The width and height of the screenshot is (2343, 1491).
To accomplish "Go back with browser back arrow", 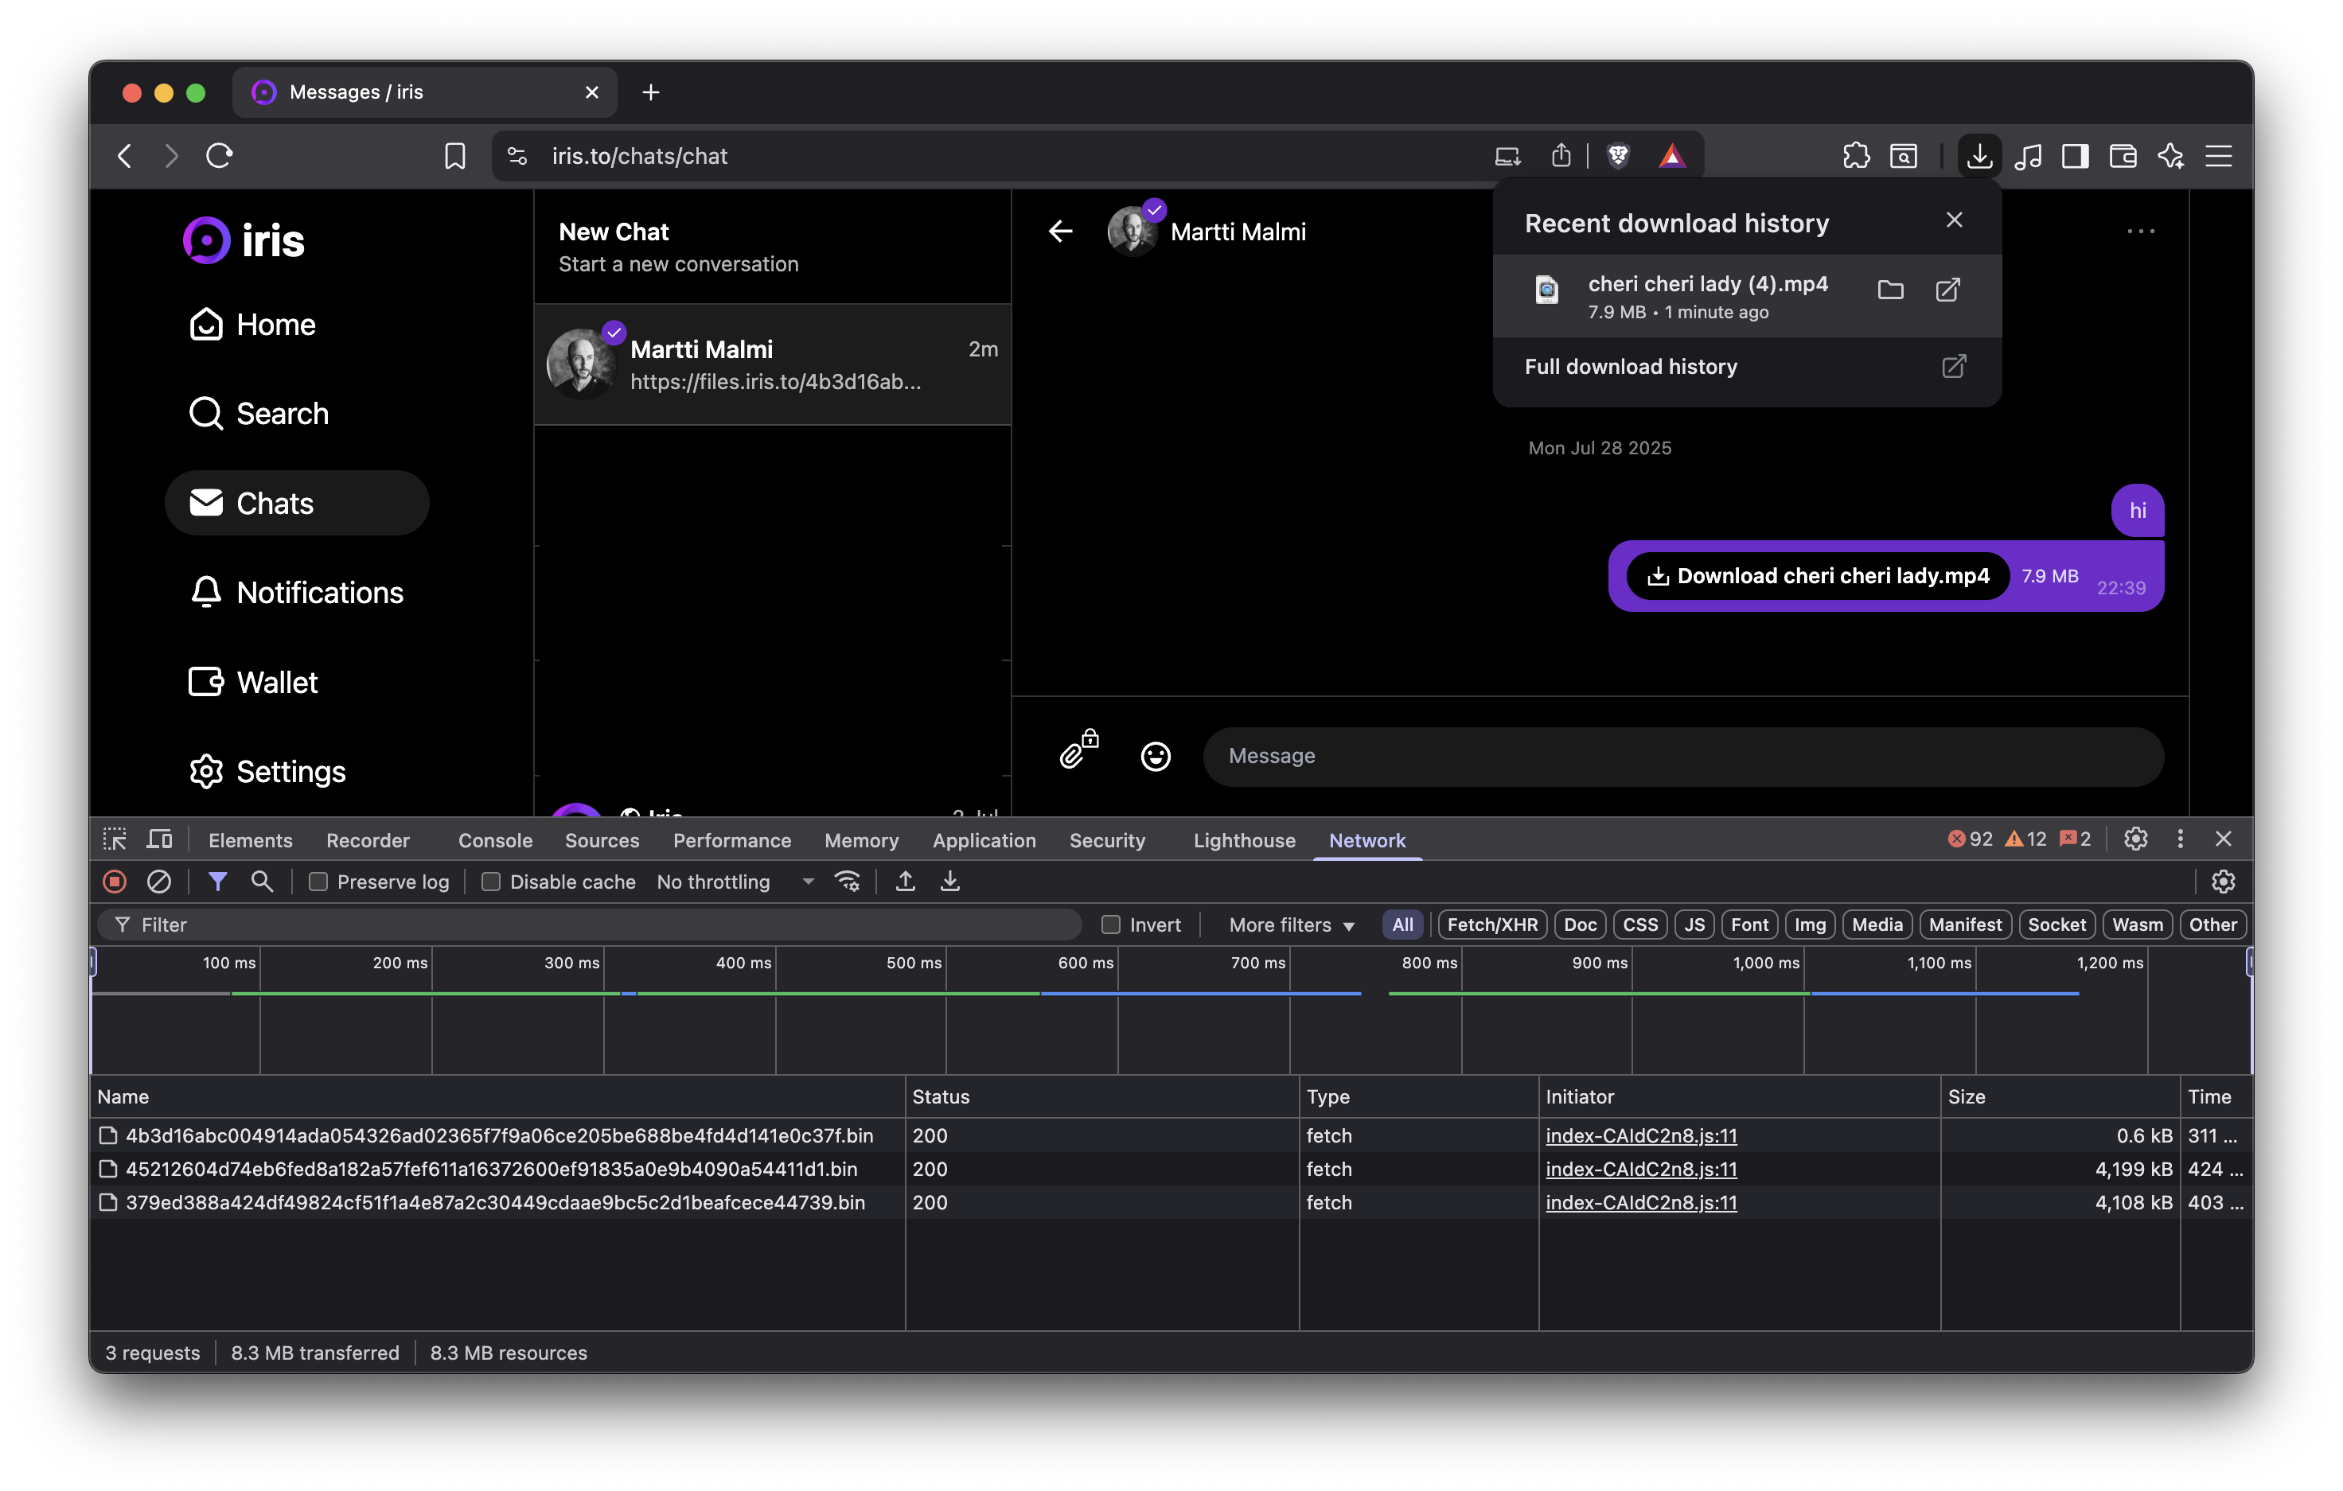I will (124, 156).
